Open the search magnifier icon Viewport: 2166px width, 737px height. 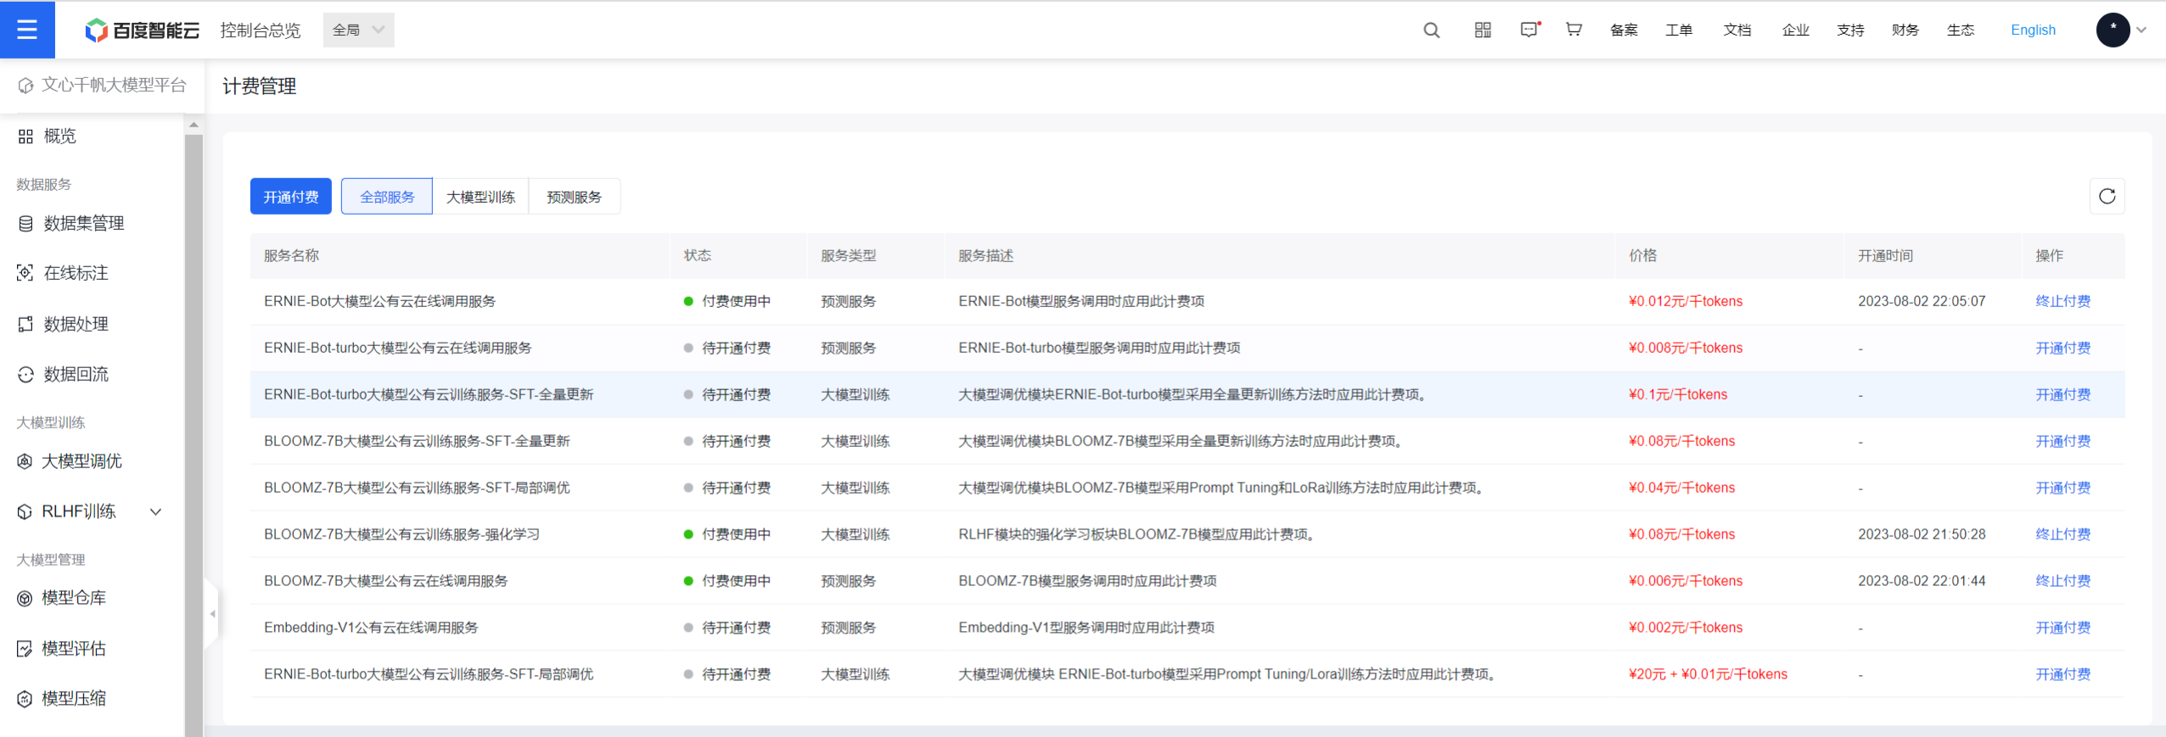tap(1431, 31)
